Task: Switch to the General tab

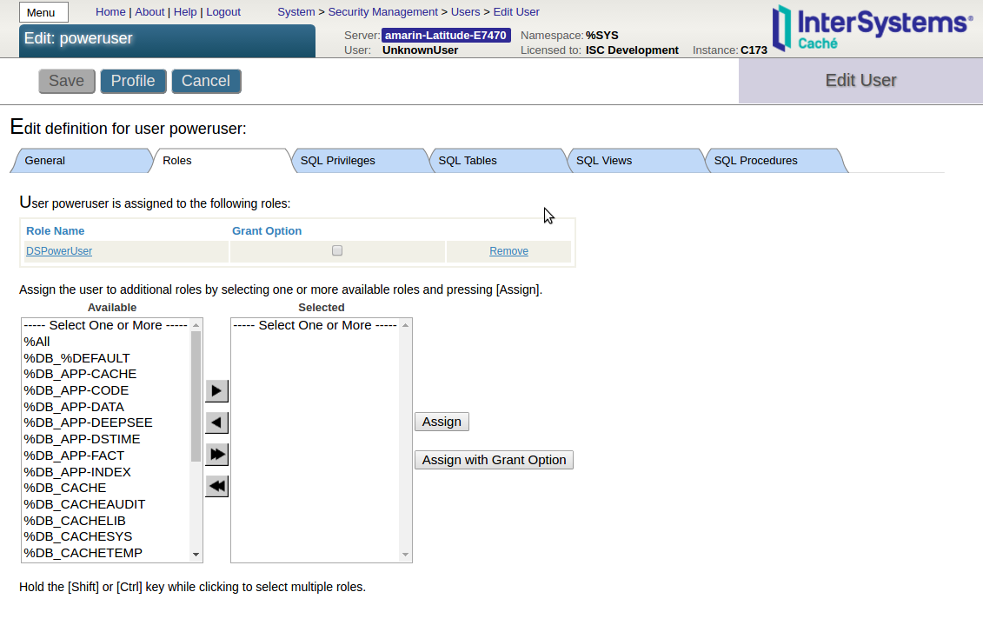Action: pyautogui.click(x=45, y=161)
